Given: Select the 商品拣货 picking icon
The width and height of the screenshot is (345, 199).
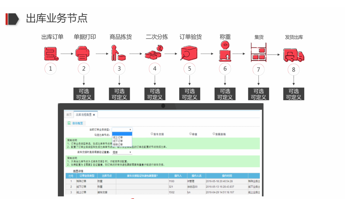Looking at the screenshot, I should point(119,53).
